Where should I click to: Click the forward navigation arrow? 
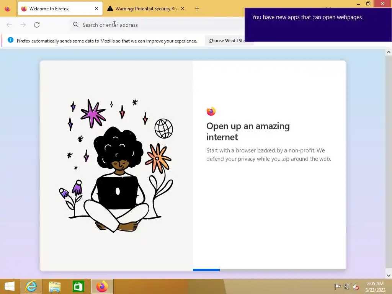(x=23, y=25)
